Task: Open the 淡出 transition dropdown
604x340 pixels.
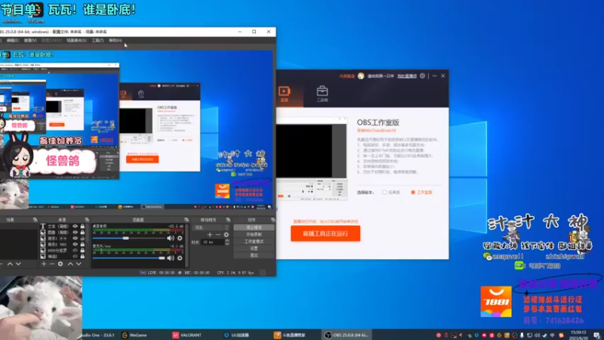Action: click(211, 227)
